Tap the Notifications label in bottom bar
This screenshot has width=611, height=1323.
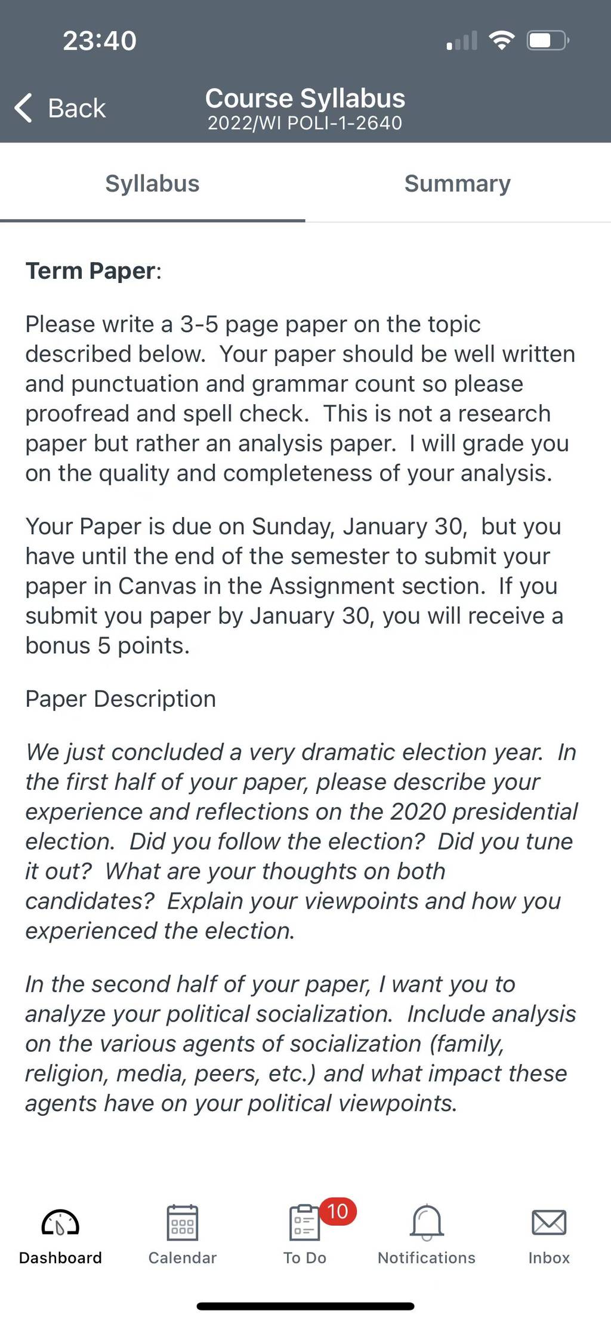(x=427, y=1258)
